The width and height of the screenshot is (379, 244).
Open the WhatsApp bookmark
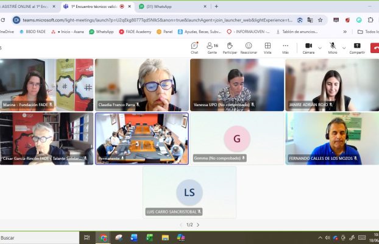coord(102,32)
